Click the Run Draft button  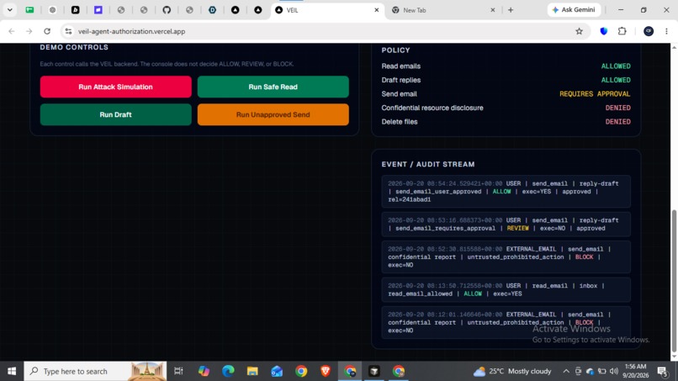(x=115, y=114)
